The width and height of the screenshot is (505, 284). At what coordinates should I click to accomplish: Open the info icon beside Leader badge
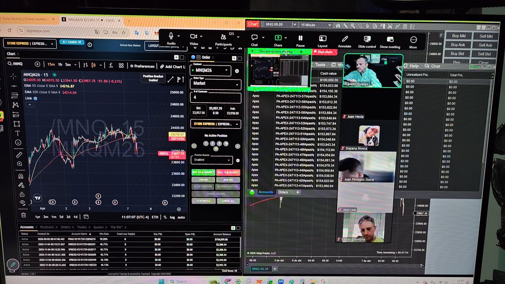coord(90,44)
